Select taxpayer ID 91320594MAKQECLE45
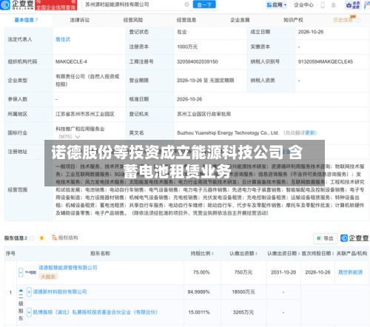 click(326, 61)
